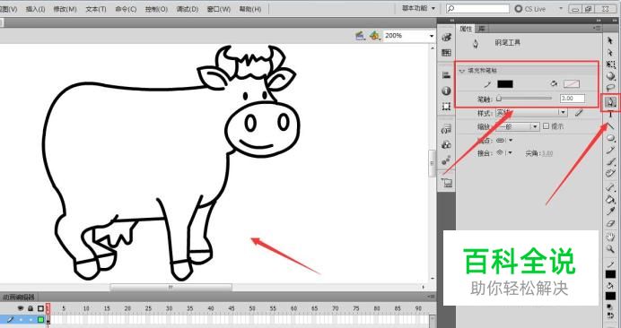Select the Text tool
621x328 pixels.
pyautogui.click(x=610, y=115)
